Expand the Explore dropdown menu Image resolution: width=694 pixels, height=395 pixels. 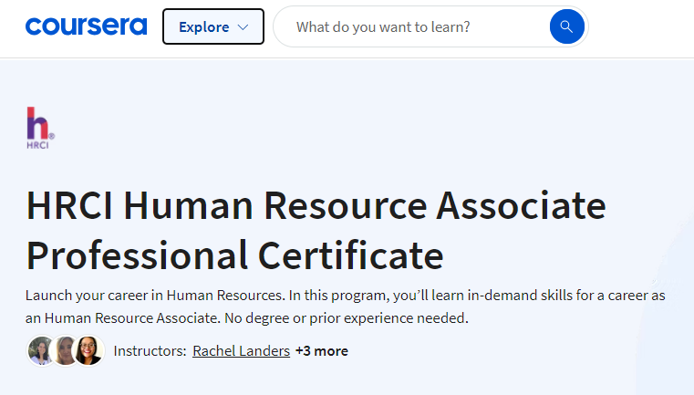coord(213,26)
